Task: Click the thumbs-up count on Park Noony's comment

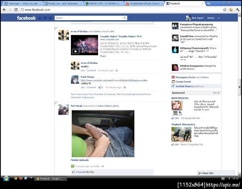Action: pyautogui.click(x=101, y=87)
